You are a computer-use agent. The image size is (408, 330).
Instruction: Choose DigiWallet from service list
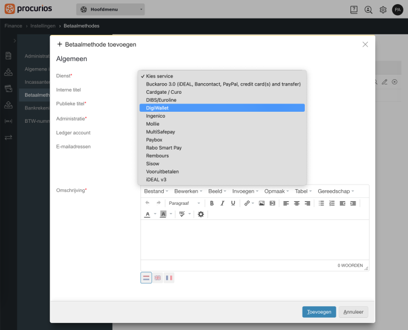pos(222,108)
